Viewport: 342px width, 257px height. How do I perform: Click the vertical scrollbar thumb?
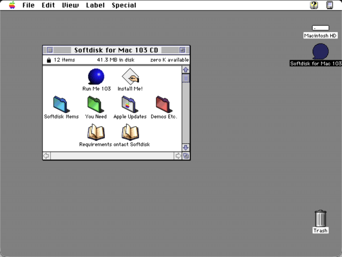[x=186, y=78]
